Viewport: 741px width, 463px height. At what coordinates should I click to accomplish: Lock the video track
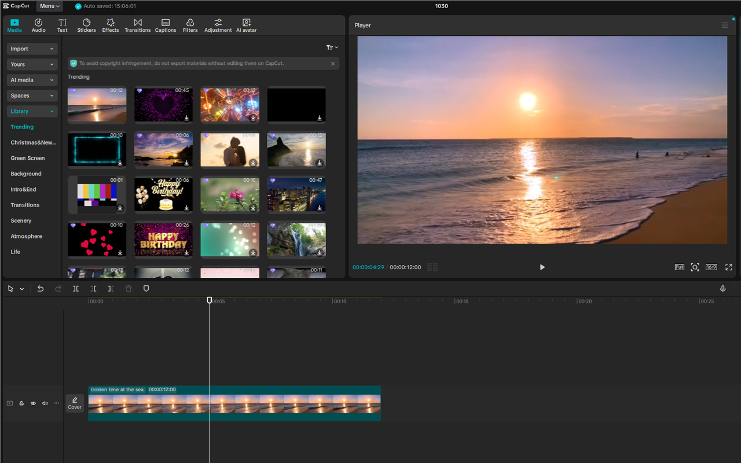tap(21, 403)
